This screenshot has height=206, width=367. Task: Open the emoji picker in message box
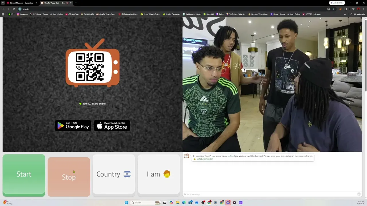tap(359, 194)
